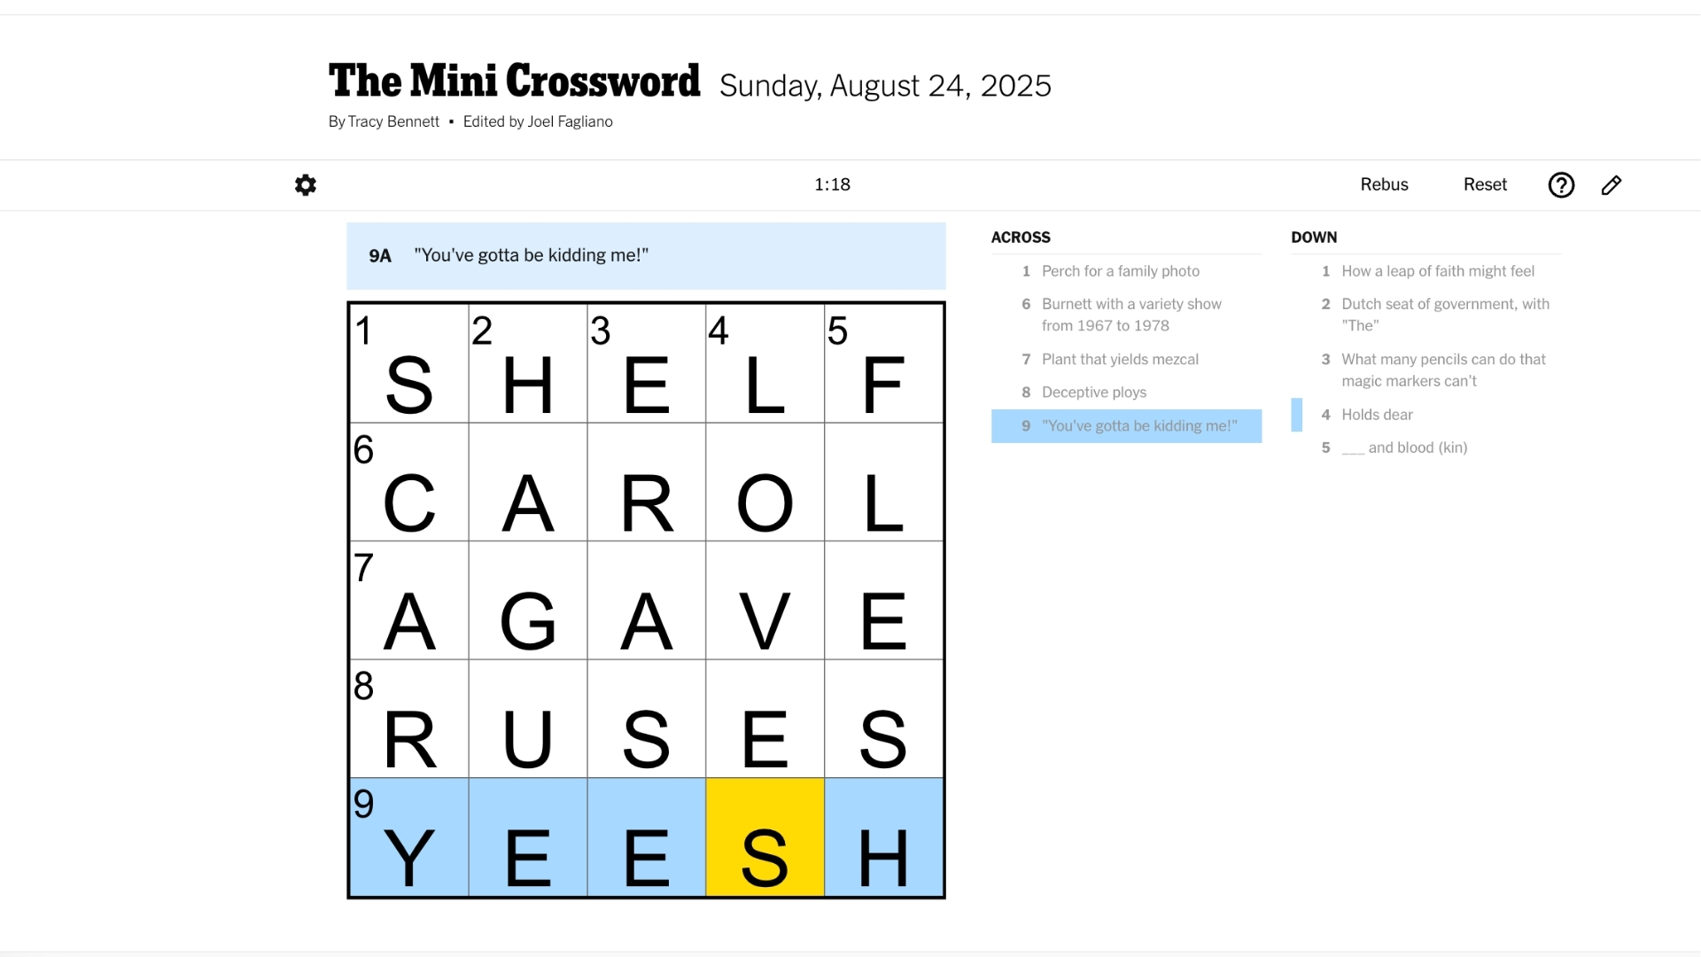1701x957 pixels.
Task: Select clue 7 Across about mezcal plant
Action: 1119,359
